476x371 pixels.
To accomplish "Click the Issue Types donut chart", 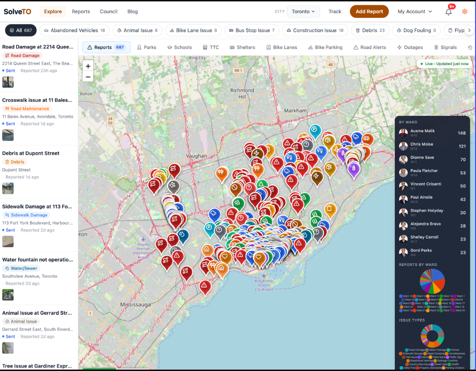I will 432,336.
